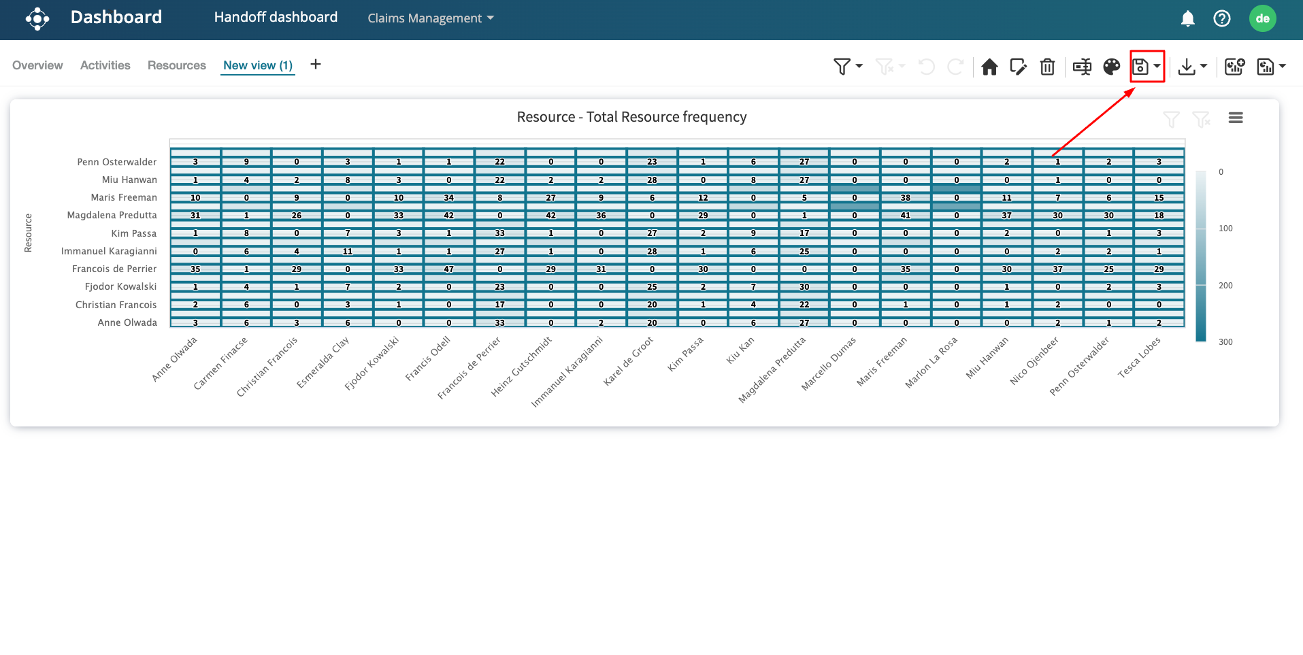Open the notifications bell

(1187, 19)
